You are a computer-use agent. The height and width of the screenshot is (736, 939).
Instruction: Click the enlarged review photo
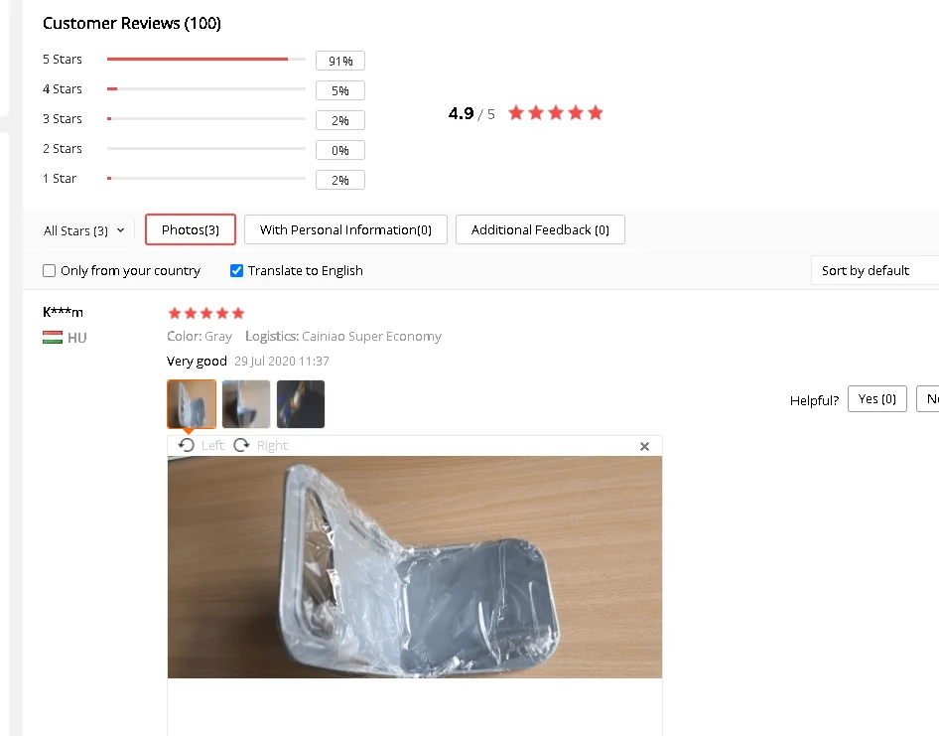click(x=414, y=566)
